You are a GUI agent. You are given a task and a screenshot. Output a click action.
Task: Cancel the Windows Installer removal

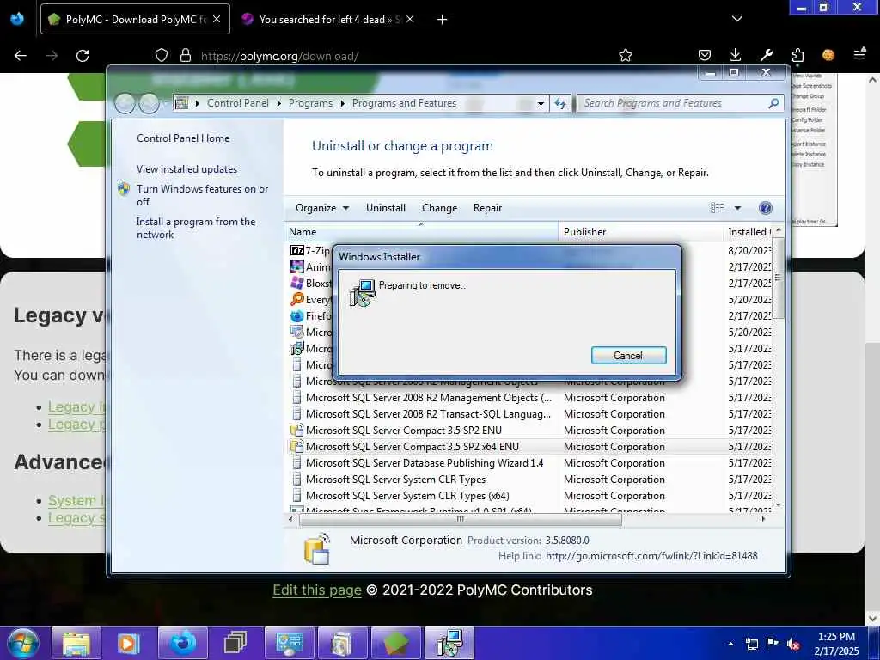(628, 355)
